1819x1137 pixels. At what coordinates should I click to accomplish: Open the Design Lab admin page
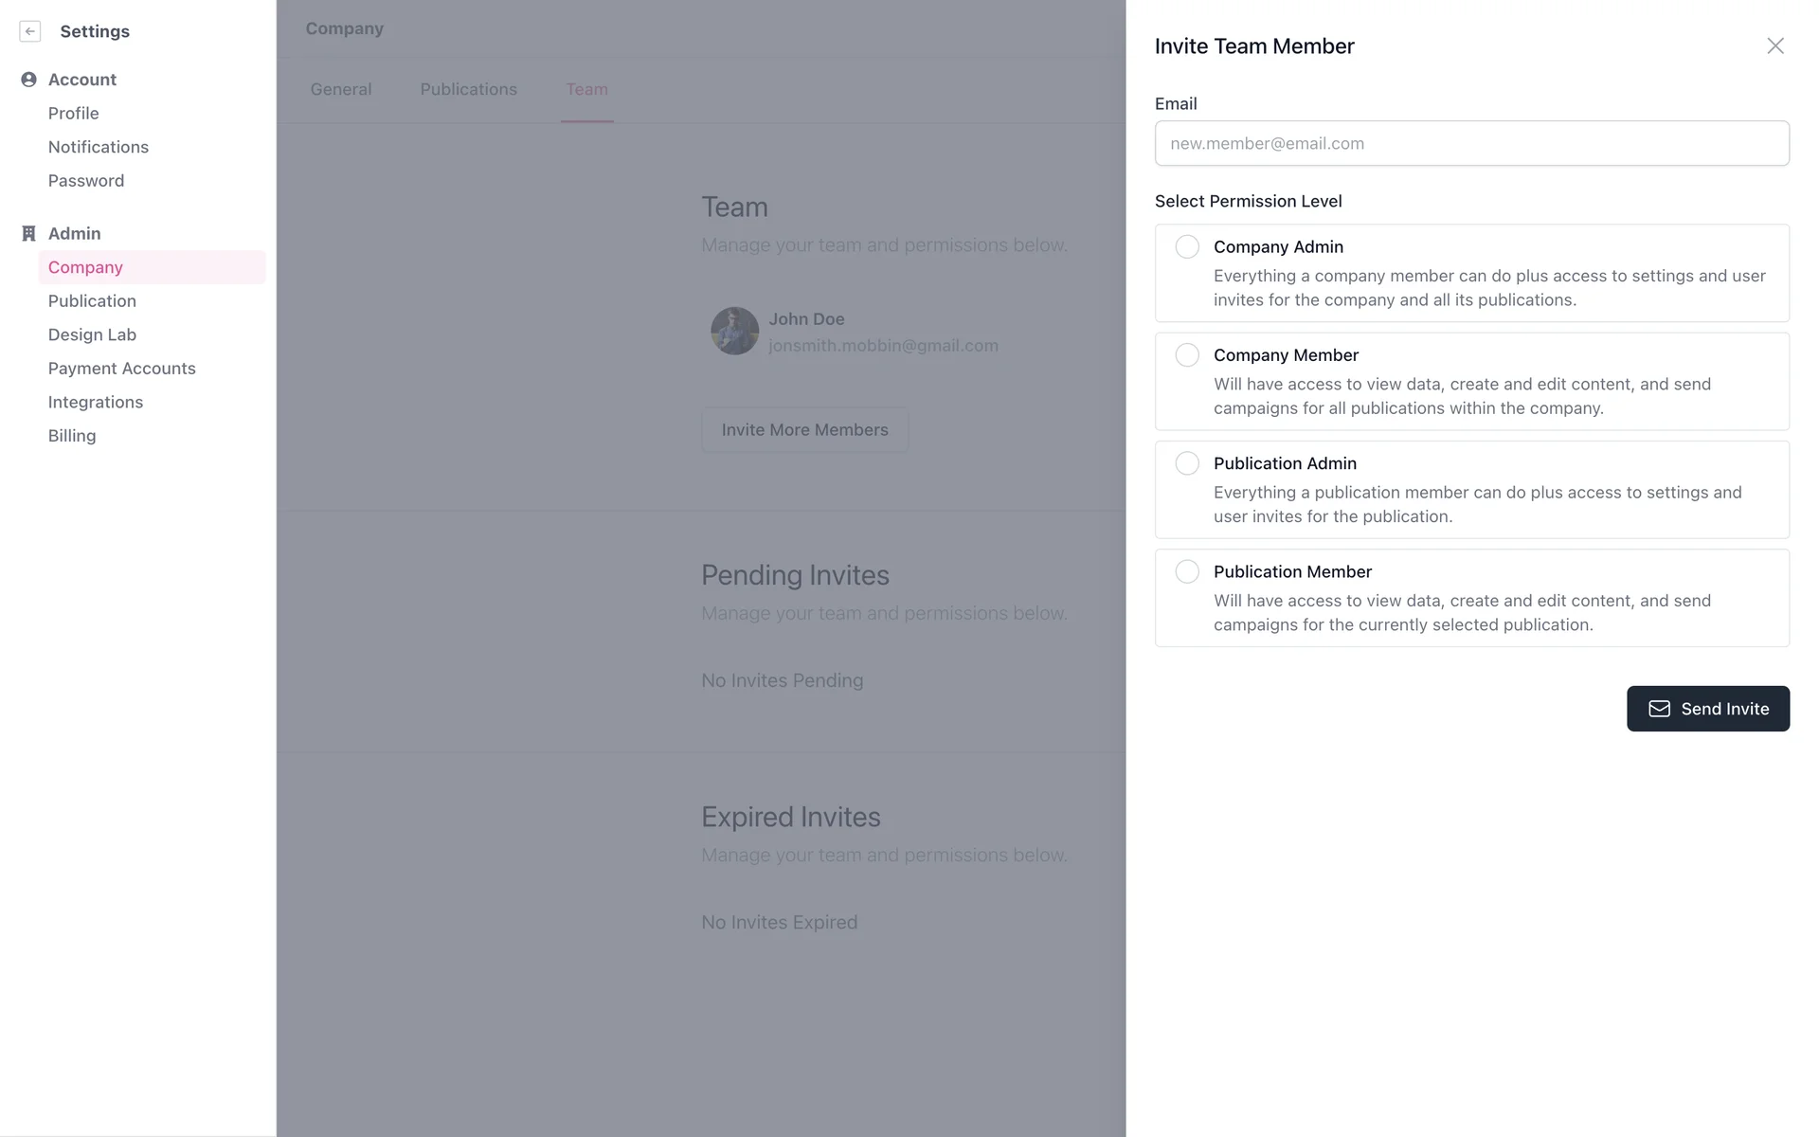point(92,334)
